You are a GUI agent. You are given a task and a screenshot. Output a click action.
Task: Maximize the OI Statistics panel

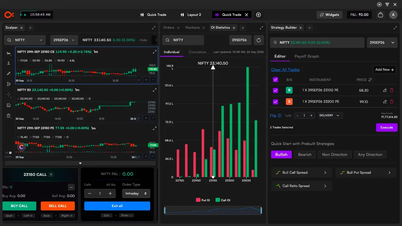click(x=261, y=28)
